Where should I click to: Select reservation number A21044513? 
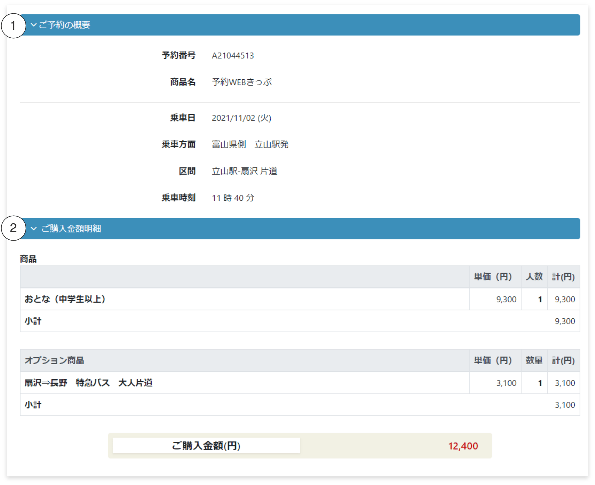click(233, 56)
